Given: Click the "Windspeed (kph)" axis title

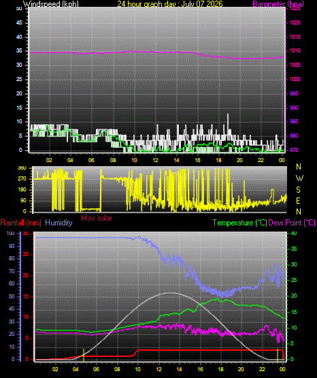Looking at the screenshot, I should (51, 4).
